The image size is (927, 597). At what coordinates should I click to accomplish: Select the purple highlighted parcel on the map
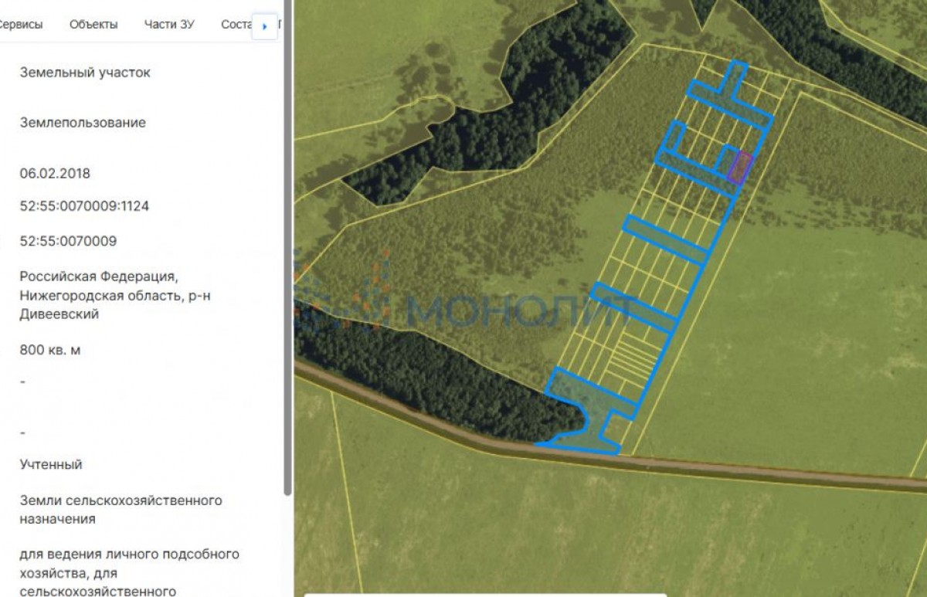(740, 168)
